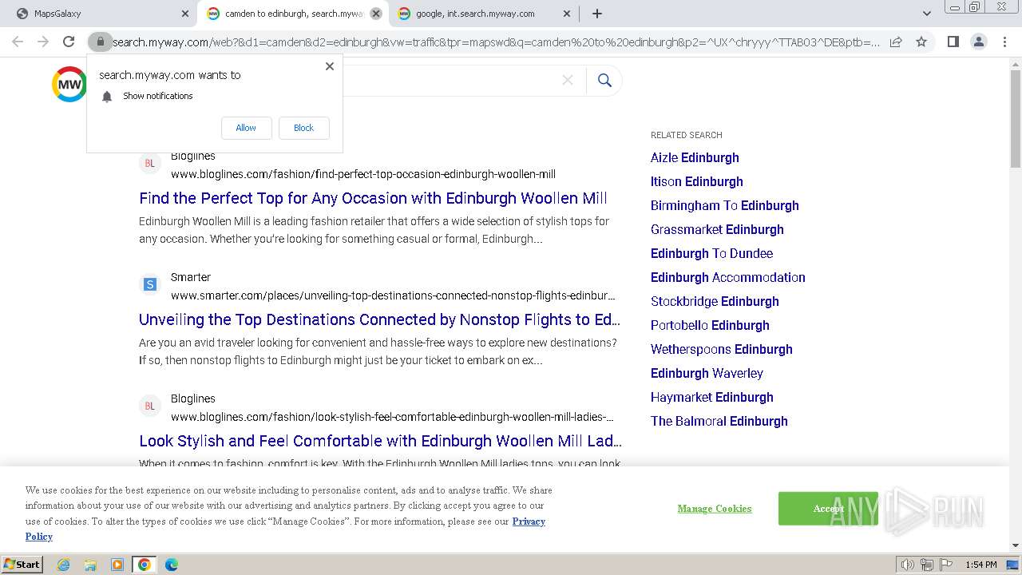Click the scrollbar down arrow

1015,545
